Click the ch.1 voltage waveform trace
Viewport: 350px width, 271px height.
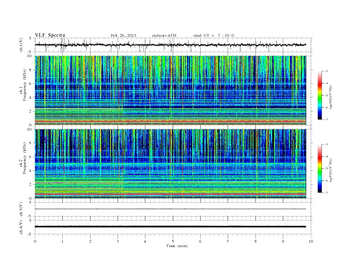(170, 45)
